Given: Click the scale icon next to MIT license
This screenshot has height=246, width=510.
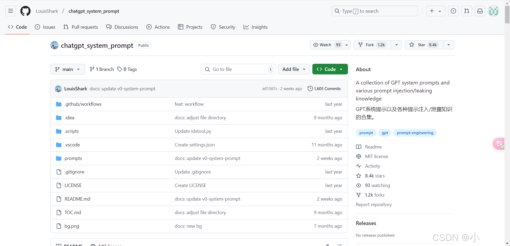Looking at the screenshot, I should coord(359,156).
